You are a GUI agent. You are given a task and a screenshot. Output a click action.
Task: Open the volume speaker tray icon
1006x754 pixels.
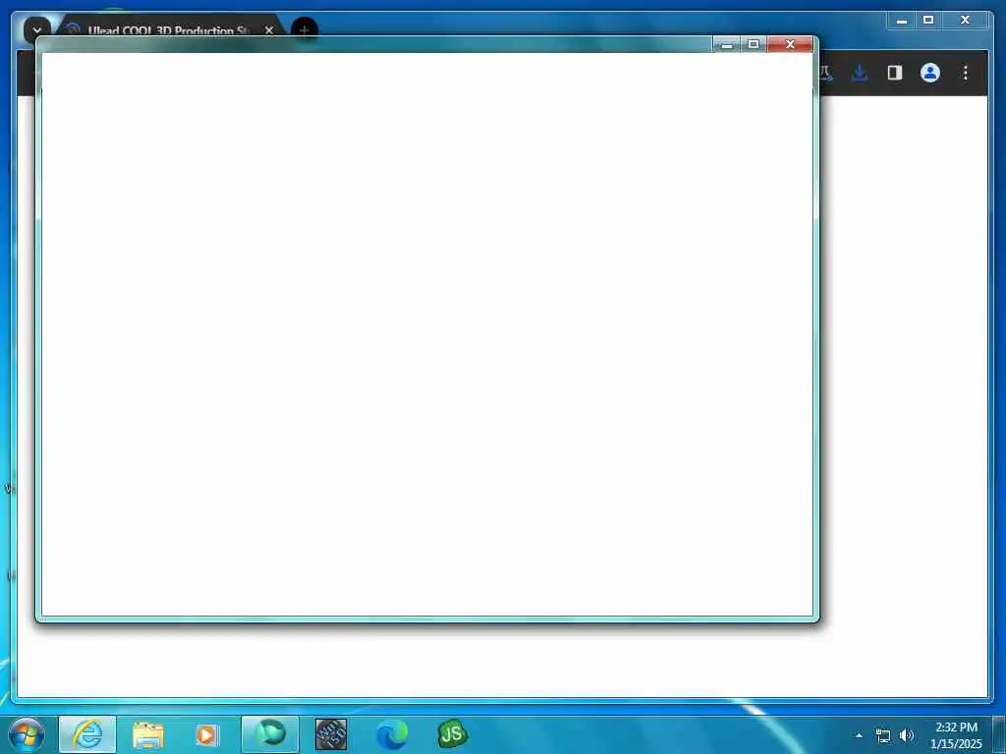(907, 735)
